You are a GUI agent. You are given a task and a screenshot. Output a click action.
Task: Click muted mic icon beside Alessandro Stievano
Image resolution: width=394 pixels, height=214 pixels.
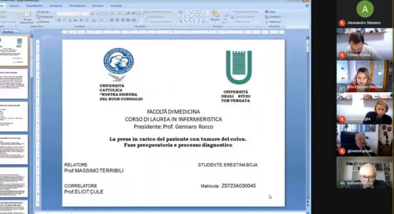342,23
